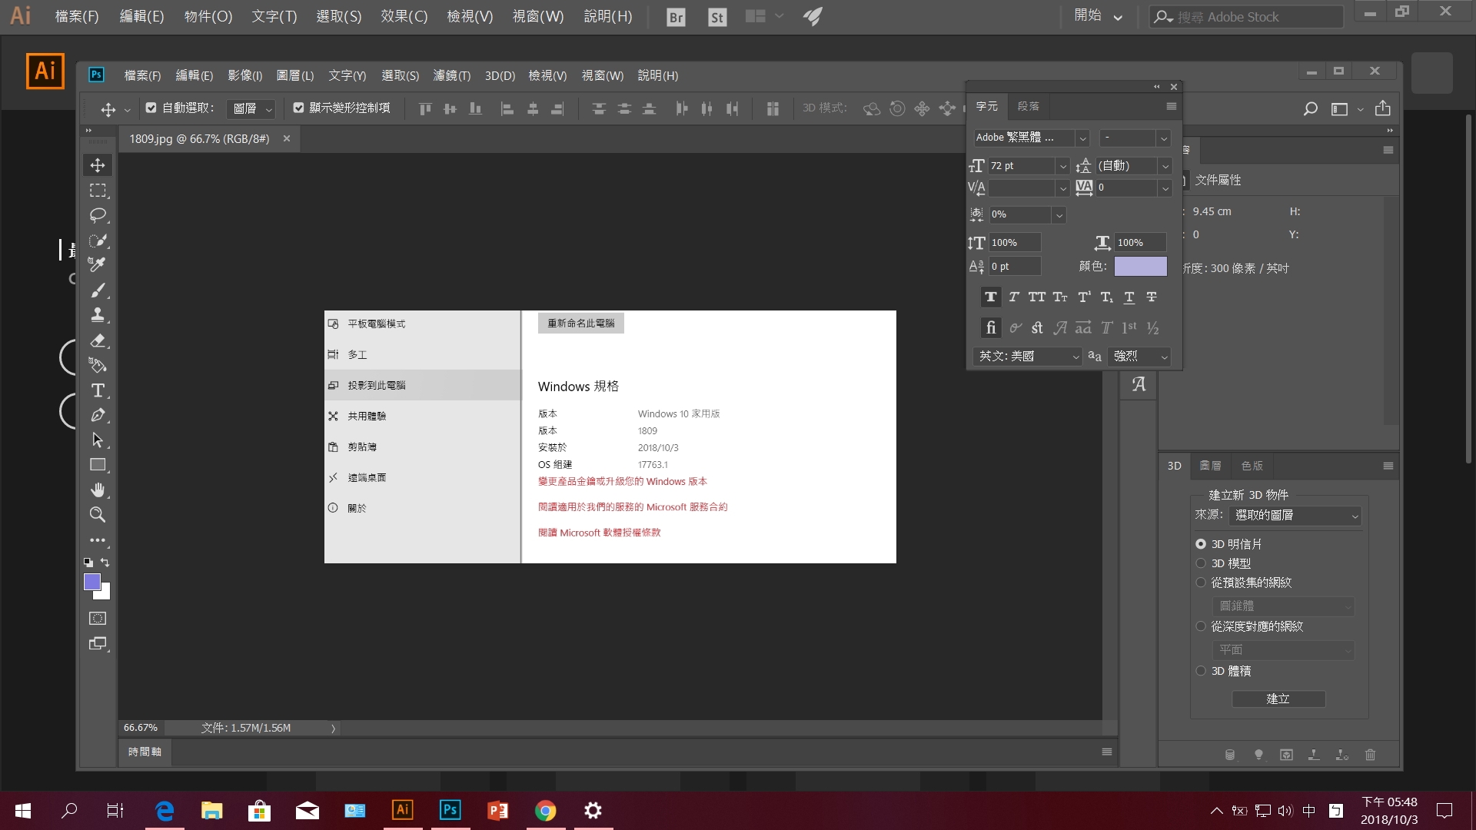1476x830 pixels.
Task: Select the Hand tool
Action: tap(98, 490)
